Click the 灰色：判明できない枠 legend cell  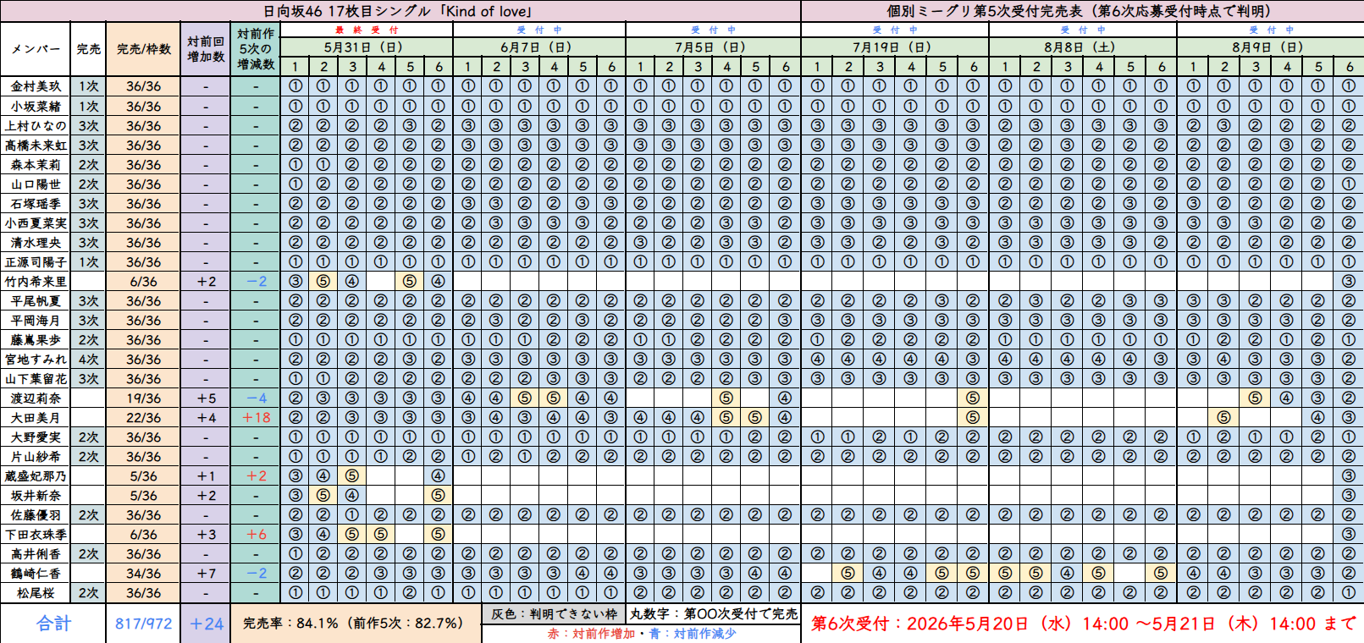tap(554, 613)
